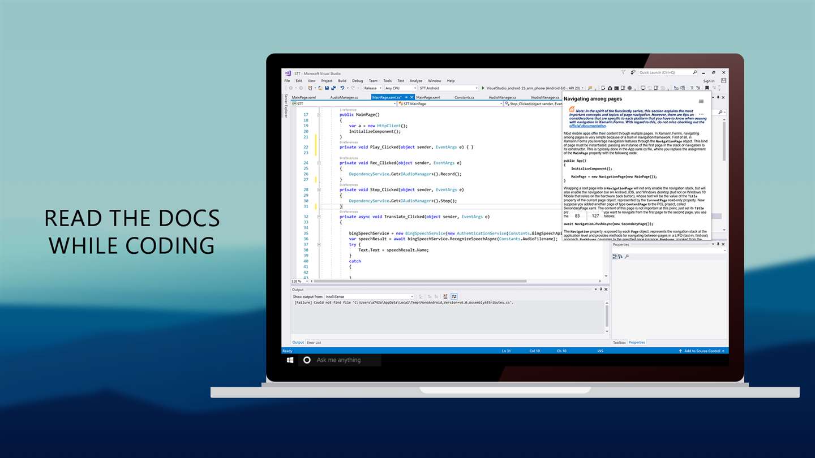The width and height of the screenshot is (815, 458).
Task: Click the Properties tab at bottom
Action: (637, 343)
